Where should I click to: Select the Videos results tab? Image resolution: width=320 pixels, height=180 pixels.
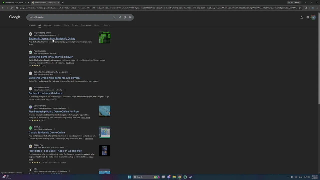66,25
